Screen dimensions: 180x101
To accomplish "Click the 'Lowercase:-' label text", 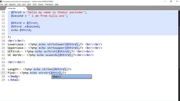I will pyautogui.click(x=17, y=44).
